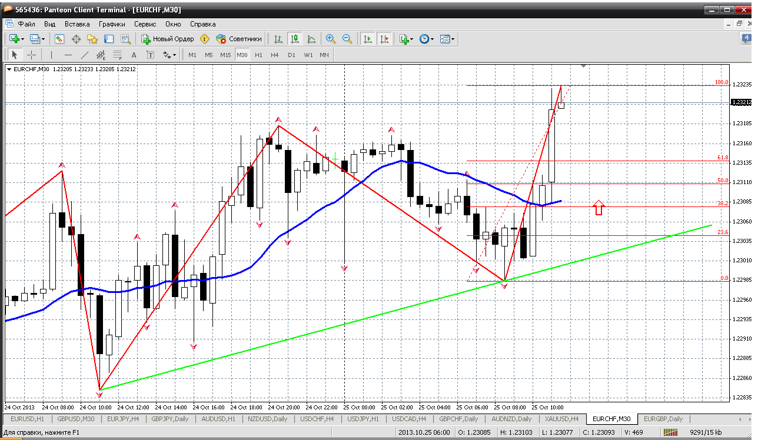Switch timeframe to M15
Image resolution: width=758 pixels, height=440 pixels.
coord(225,55)
